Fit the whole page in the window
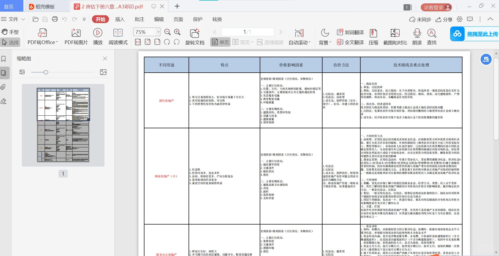 148,42
